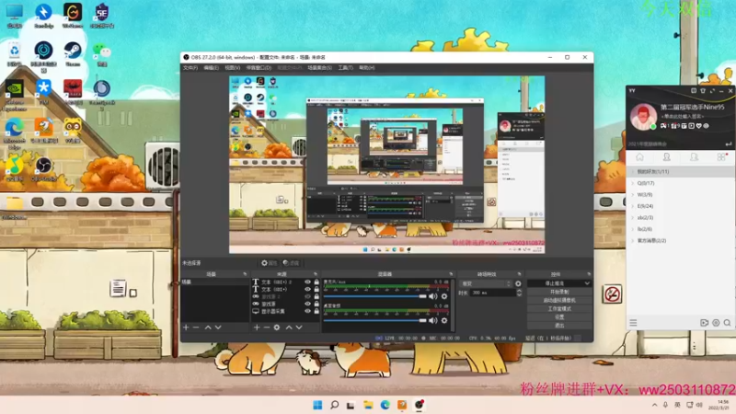Add a new source with plus icon
The width and height of the screenshot is (736, 414).
tap(257, 328)
